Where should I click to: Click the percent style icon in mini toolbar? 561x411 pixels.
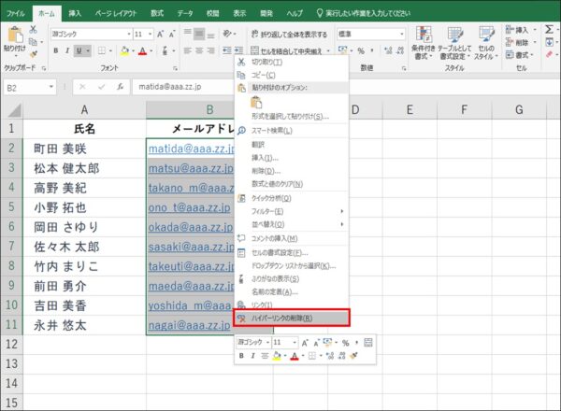pyautogui.click(x=345, y=343)
